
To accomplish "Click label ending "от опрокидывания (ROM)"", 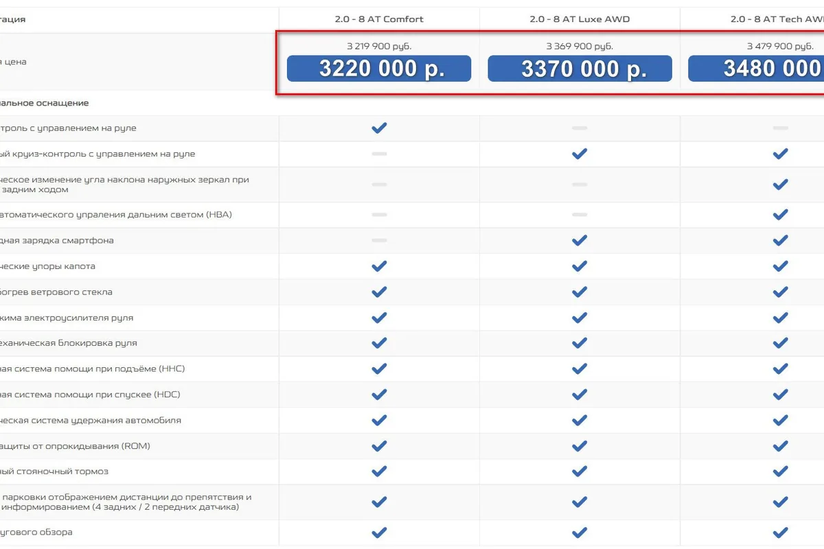I will tap(75, 446).
